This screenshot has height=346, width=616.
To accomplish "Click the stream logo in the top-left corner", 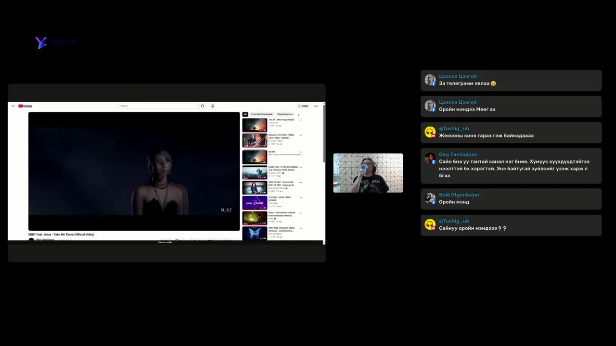I will coord(55,42).
